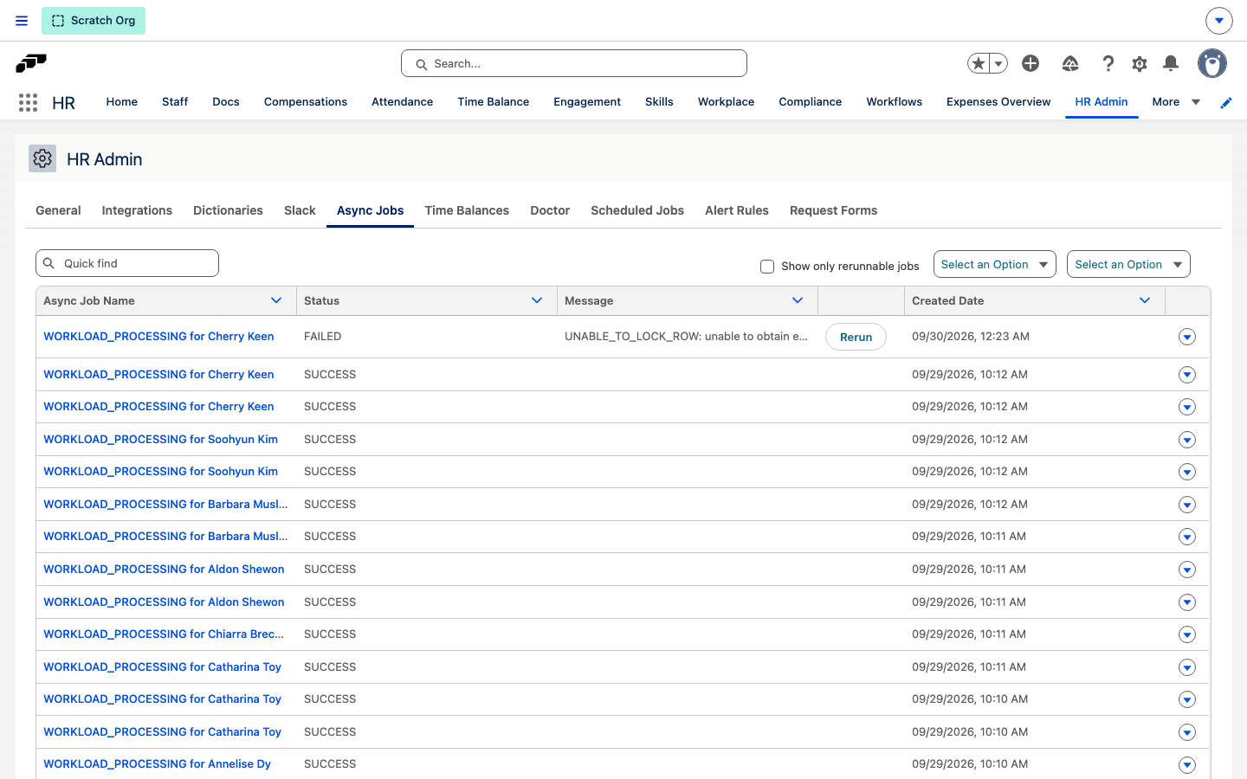Open the Help question mark icon
The height and width of the screenshot is (779, 1247).
1108,63
